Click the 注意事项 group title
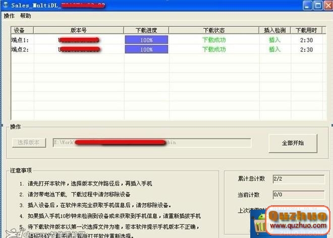 pos(21,170)
